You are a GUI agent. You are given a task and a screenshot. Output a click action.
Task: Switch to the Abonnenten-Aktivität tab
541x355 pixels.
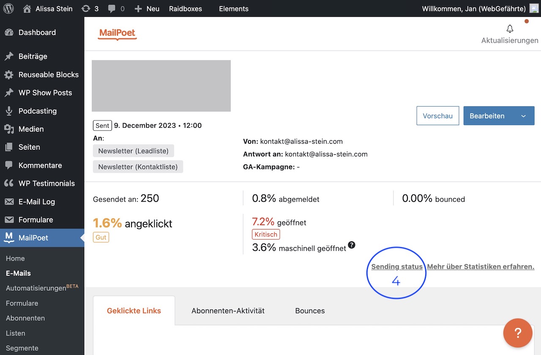[228, 311]
